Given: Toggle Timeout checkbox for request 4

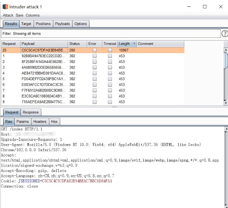Looking at the screenshot, I should (110, 73).
